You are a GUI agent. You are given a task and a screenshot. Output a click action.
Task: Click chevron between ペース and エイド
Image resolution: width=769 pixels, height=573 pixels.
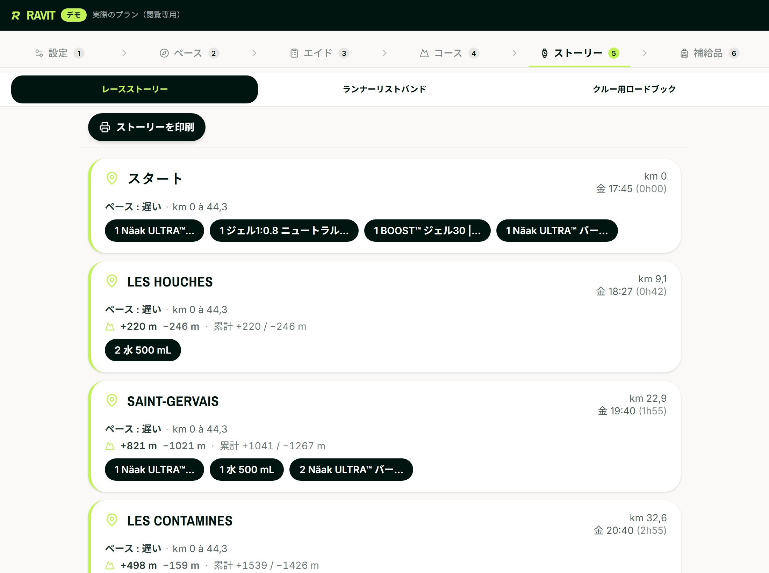click(x=254, y=53)
